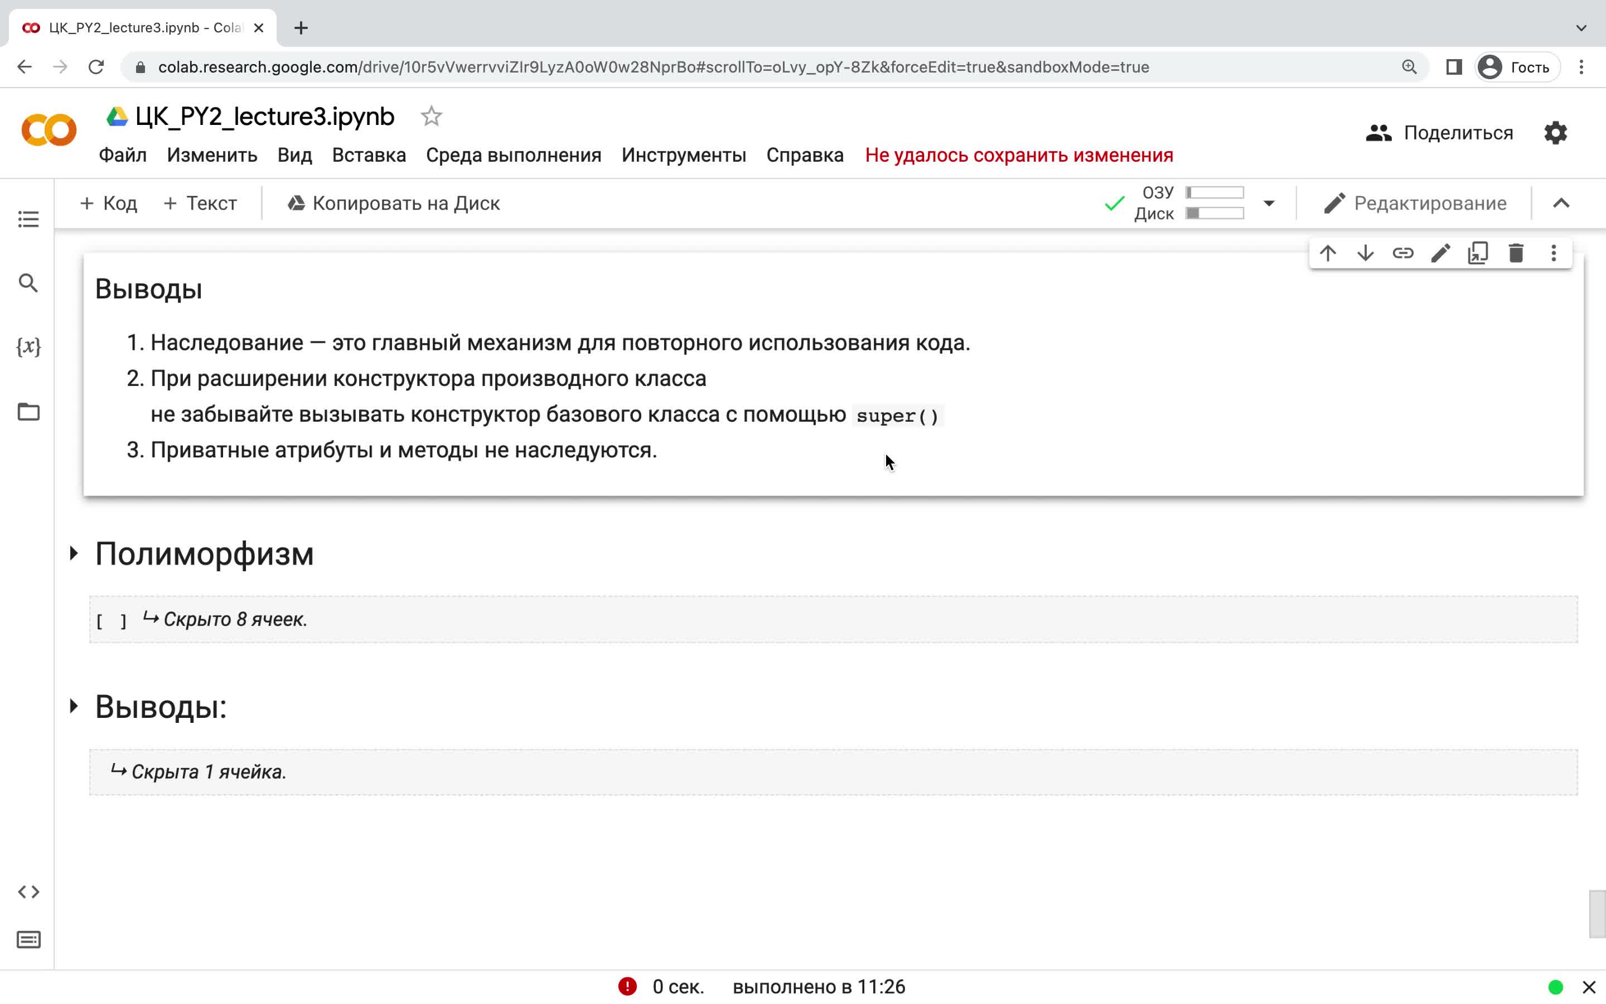The image size is (1606, 1004).
Task: Star the notebook ЦК_PY2_lecture3.ipynb
Action: tap(432, 117)
